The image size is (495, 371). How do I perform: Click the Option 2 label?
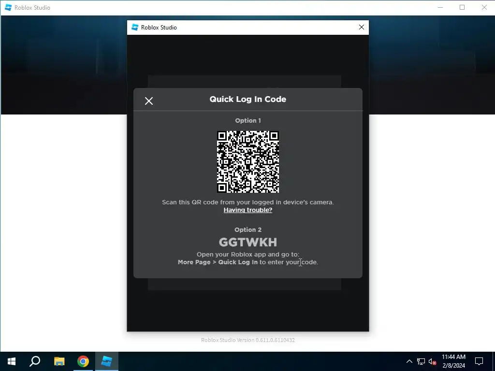pos(248,229)
